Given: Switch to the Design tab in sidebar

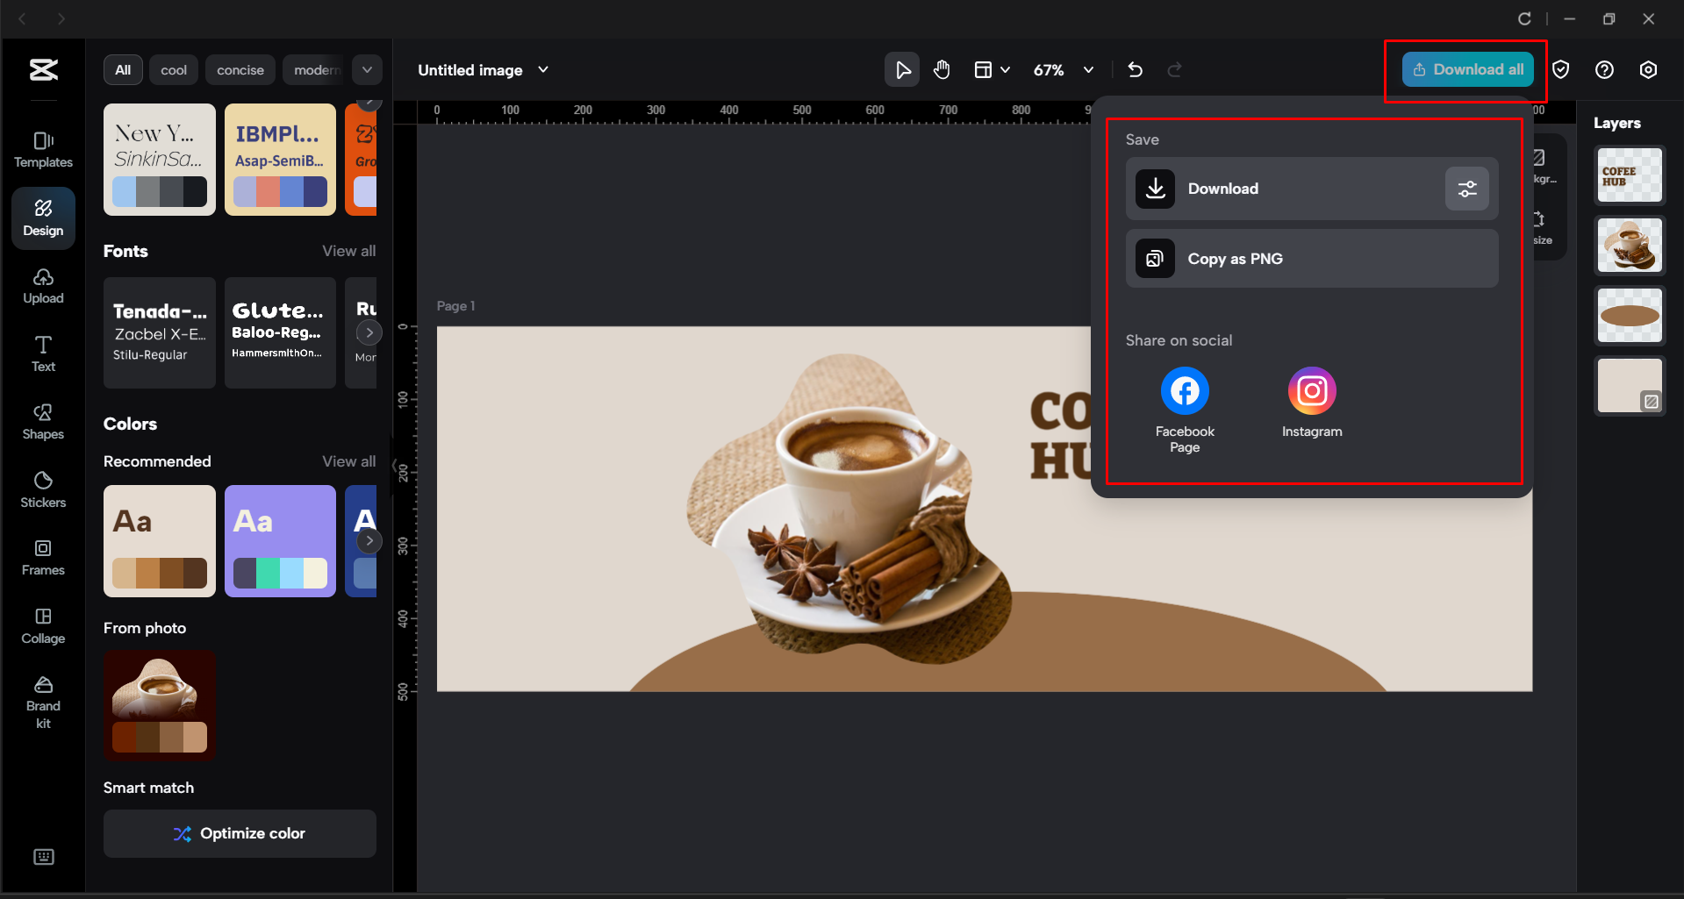Looking at the screenshot, I should 42,218.
